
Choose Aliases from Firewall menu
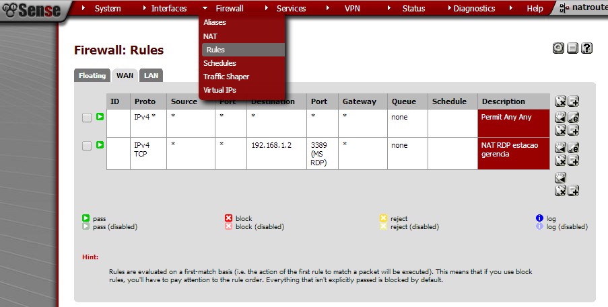tap(215, 22)
